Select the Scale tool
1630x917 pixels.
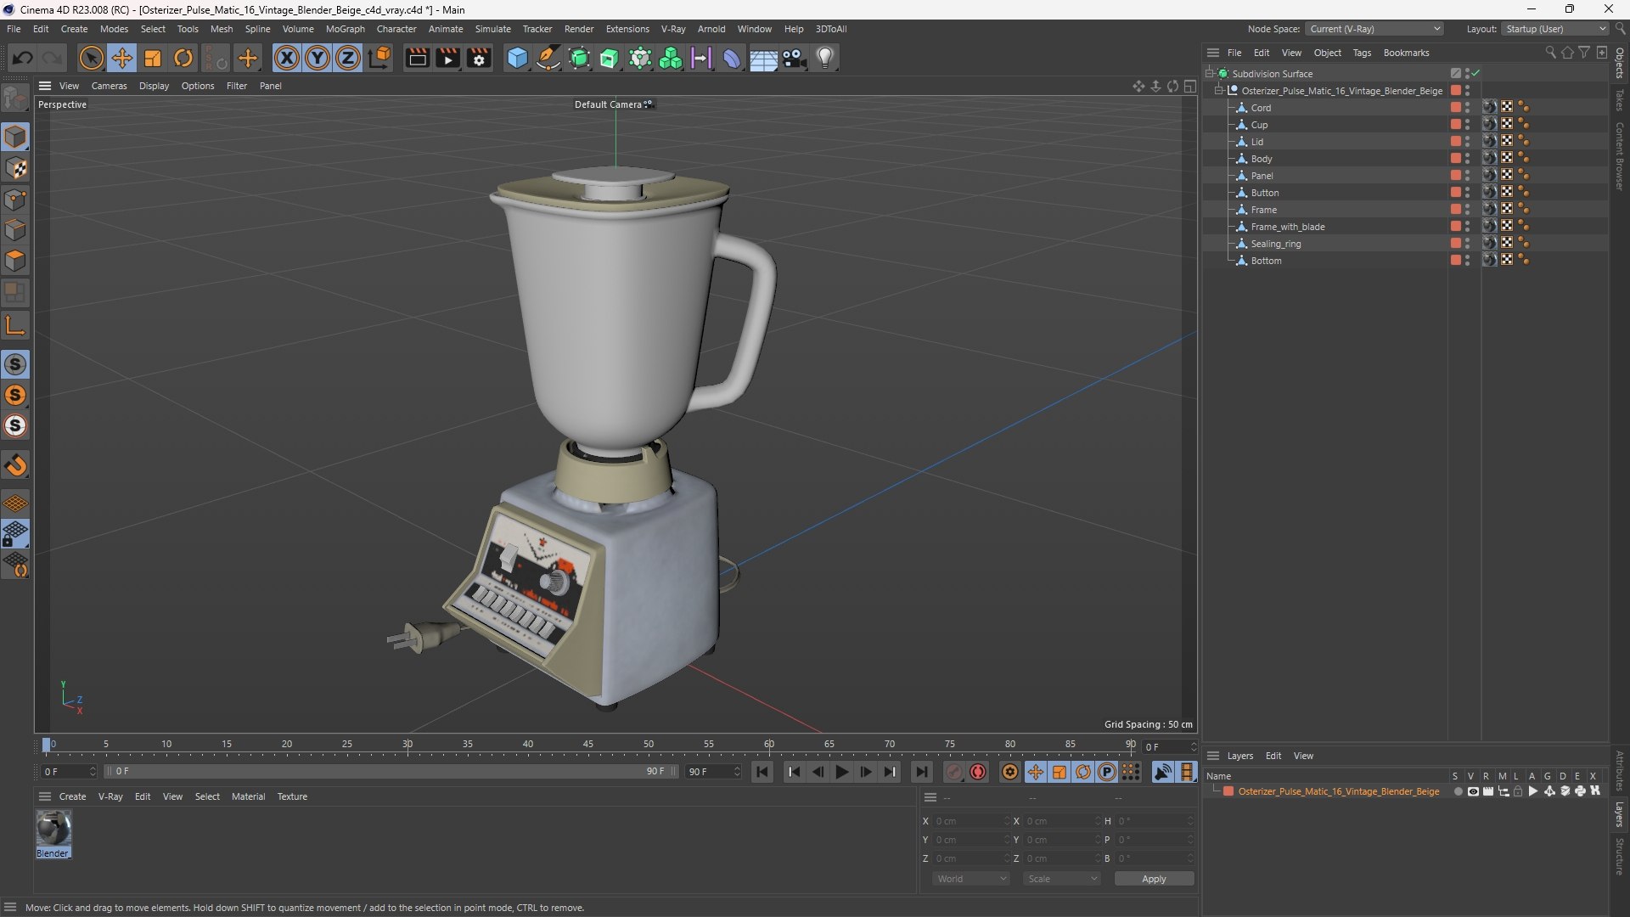tap(153, 58)
